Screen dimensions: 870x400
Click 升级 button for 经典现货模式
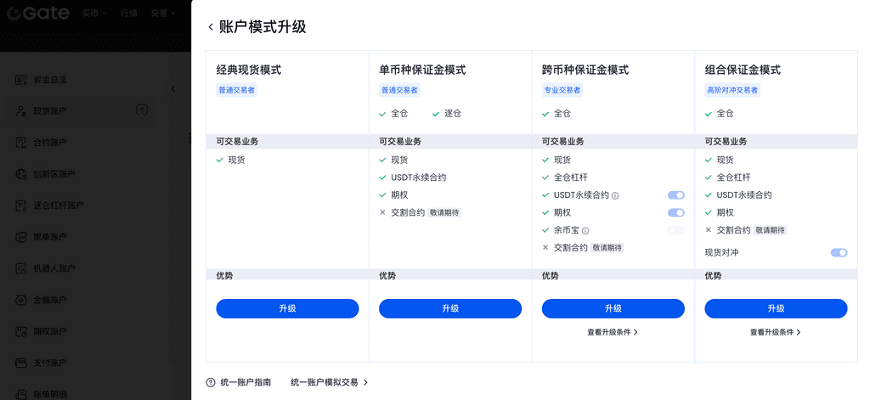point(287,308)
